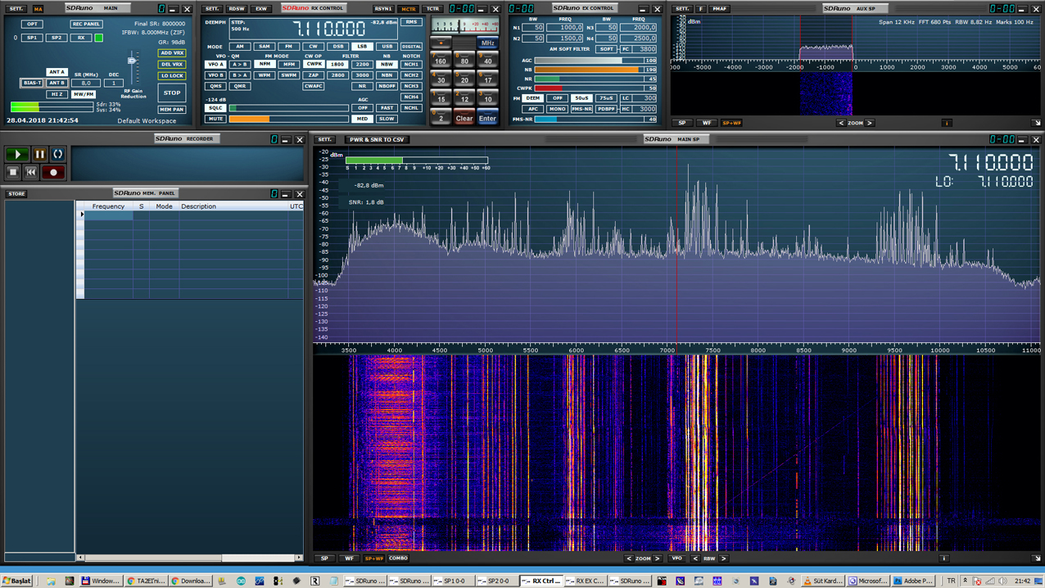
Task: Click the orange volume bar beside MUTE
Action: (x=288, y=119)
